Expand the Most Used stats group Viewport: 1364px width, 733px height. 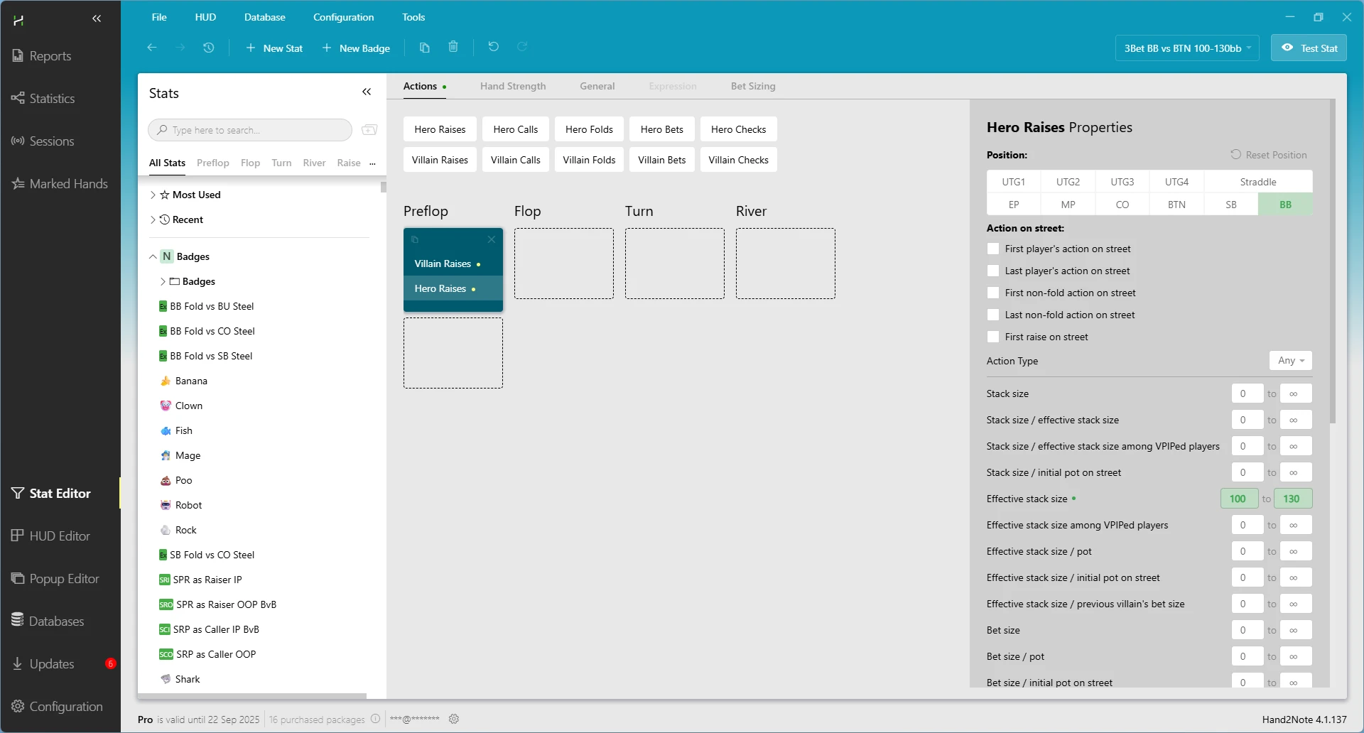[x=153, y=195]
